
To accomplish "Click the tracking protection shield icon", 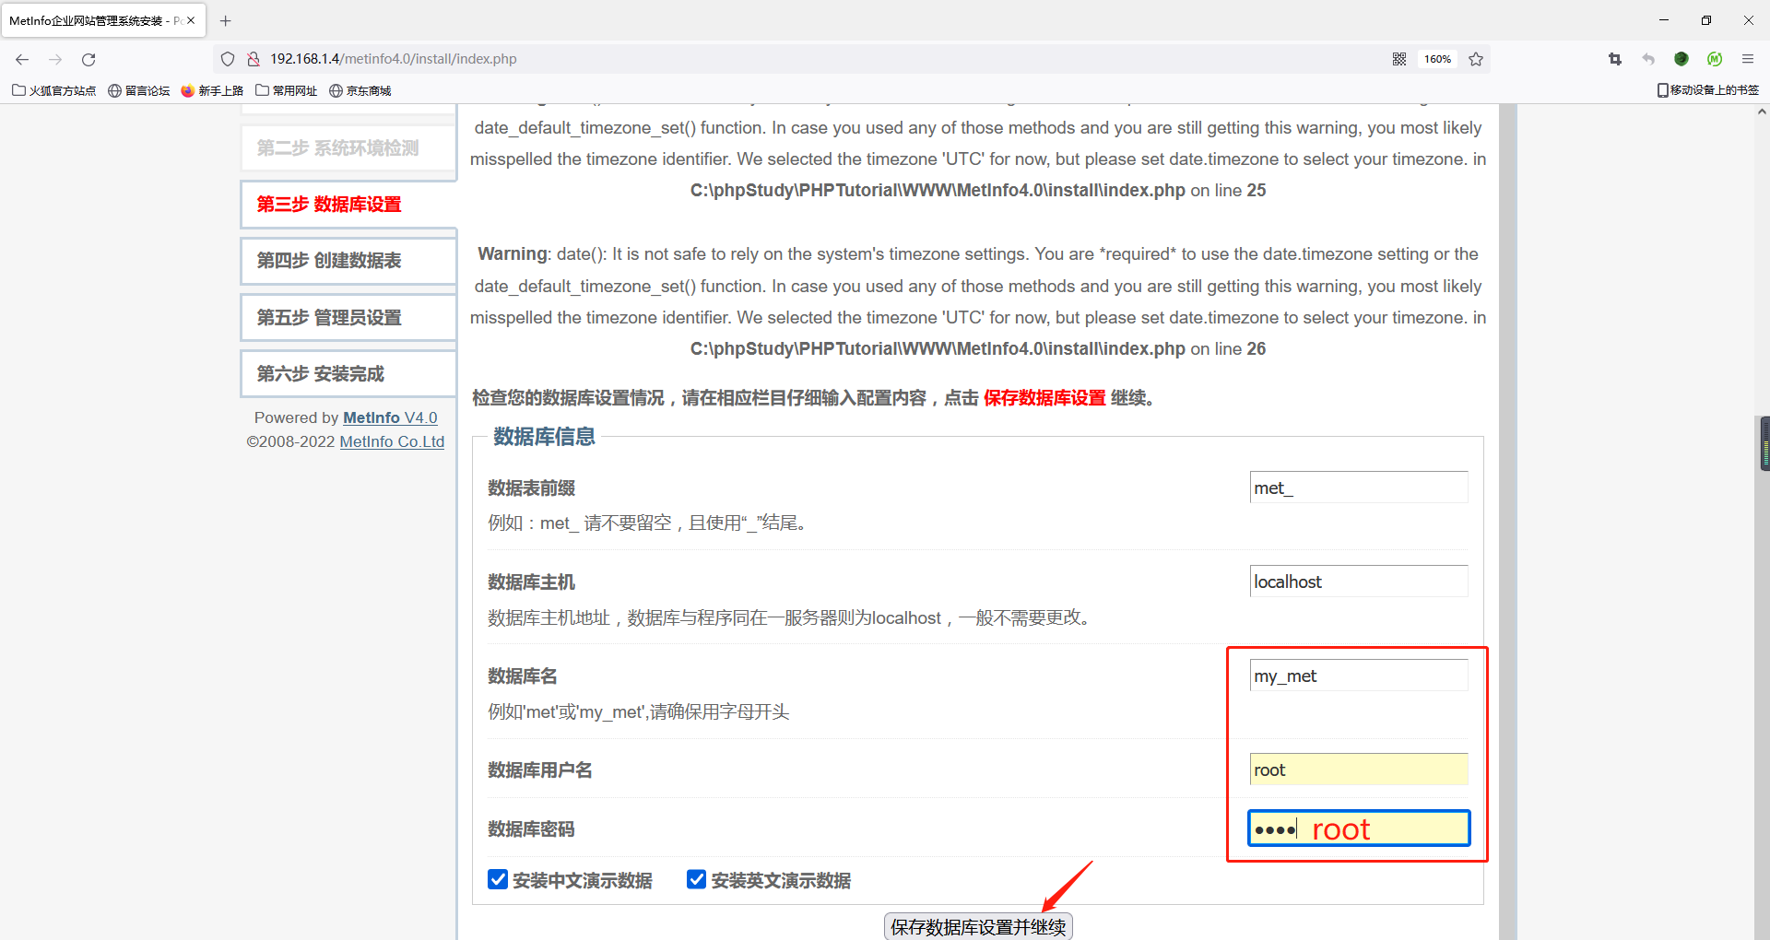I will point(228,59).
